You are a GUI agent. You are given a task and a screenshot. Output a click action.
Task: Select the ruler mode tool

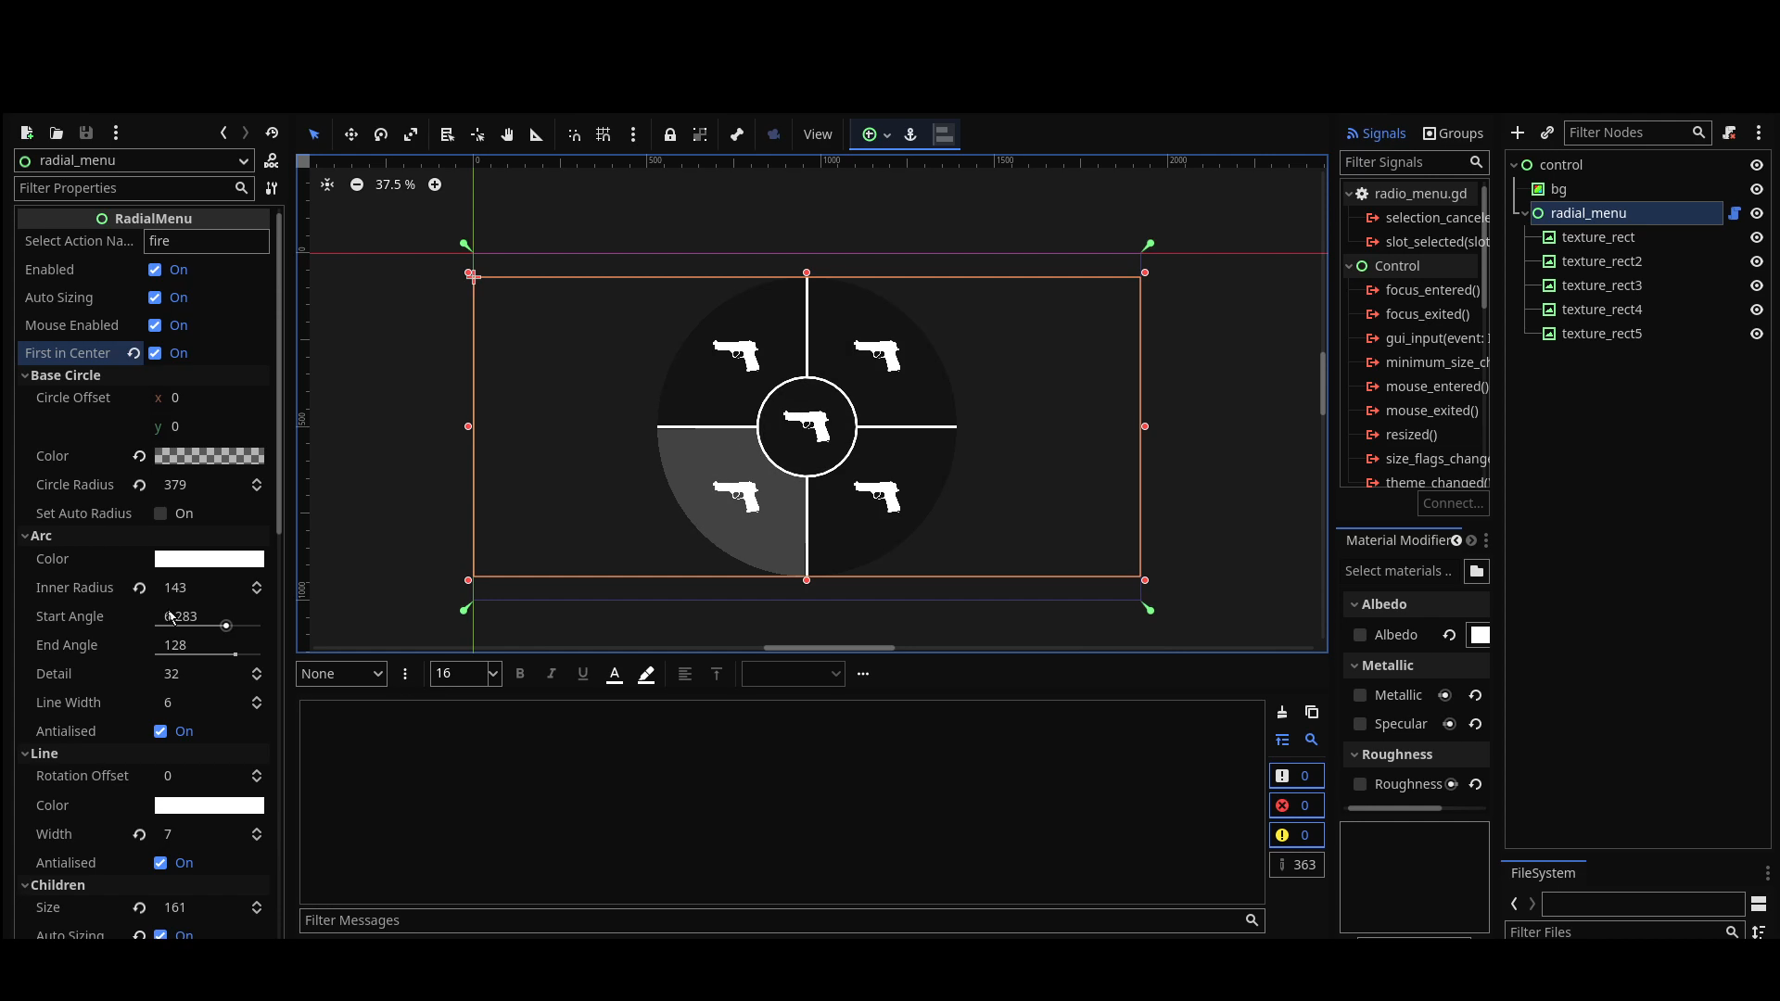pyautogui.click(x=536, y=134)
